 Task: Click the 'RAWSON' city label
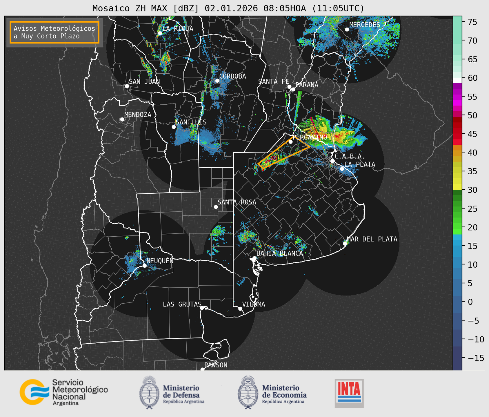216,365
